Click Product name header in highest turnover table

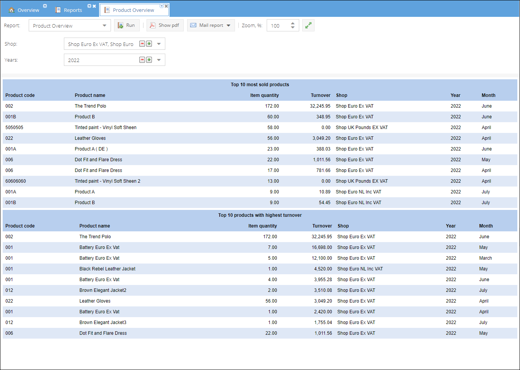95,226
